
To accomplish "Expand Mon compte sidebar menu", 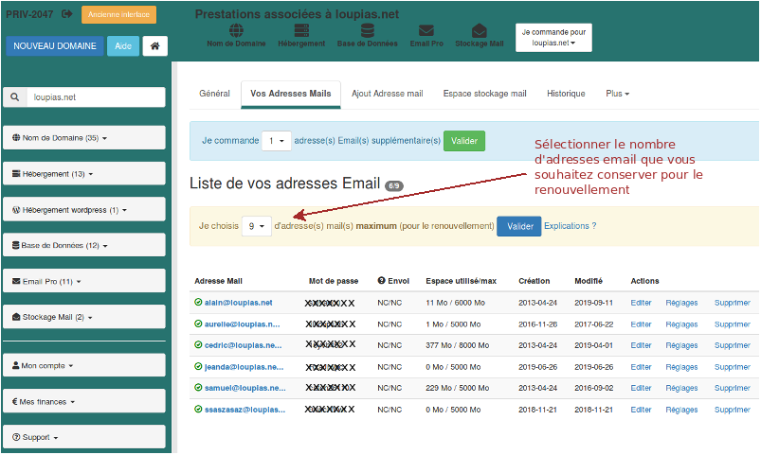I will (x=84, y=365).
